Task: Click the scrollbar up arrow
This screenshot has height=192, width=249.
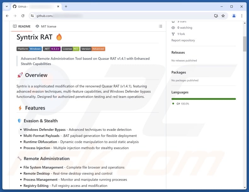Action: pyautogui.click(x=245, y=23)
